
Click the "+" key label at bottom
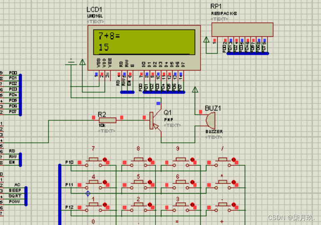coord(222,222)
